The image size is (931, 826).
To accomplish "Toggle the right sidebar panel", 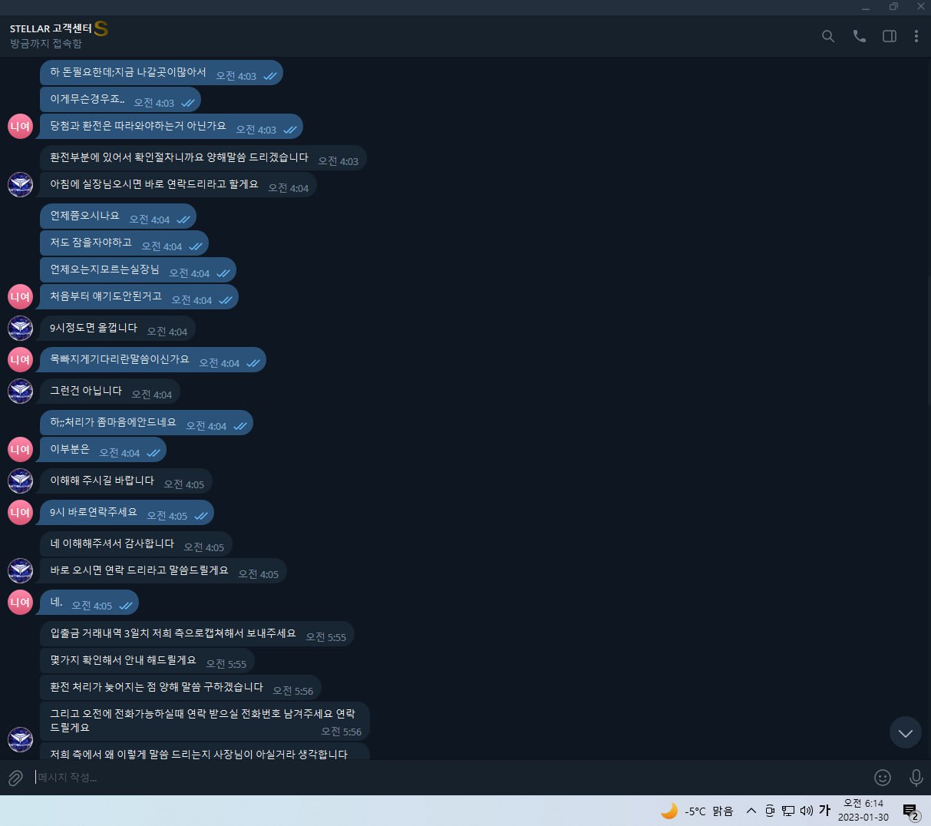I will pyautogui.click(x=890, y=36).
